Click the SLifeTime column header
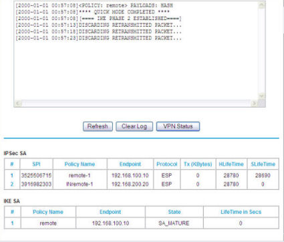The width and height of the screenshot is (284, 242). (263, 164)
